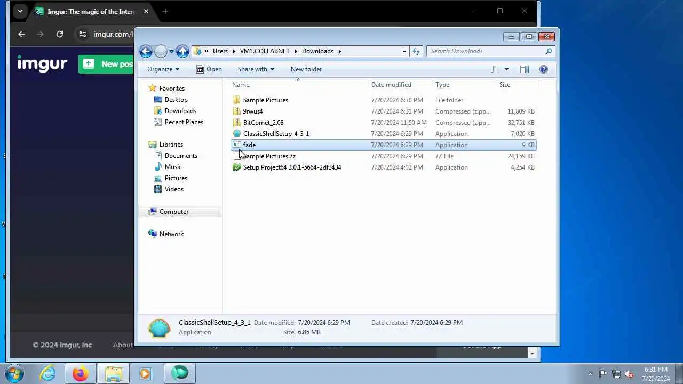This screenshot has height=384, width=683.
Task: Sort by the Name column header
Action: coord(299,85)
